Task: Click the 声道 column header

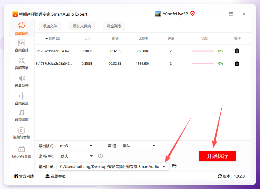Action: (x=171, y=39)
